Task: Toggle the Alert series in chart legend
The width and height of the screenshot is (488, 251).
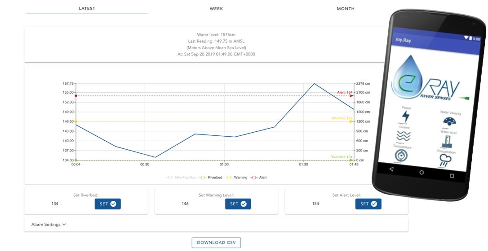Action: point(259,177)
